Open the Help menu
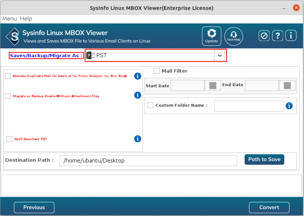Image resolution: width=304 pixels, height=216 pixels. (26, 19)
